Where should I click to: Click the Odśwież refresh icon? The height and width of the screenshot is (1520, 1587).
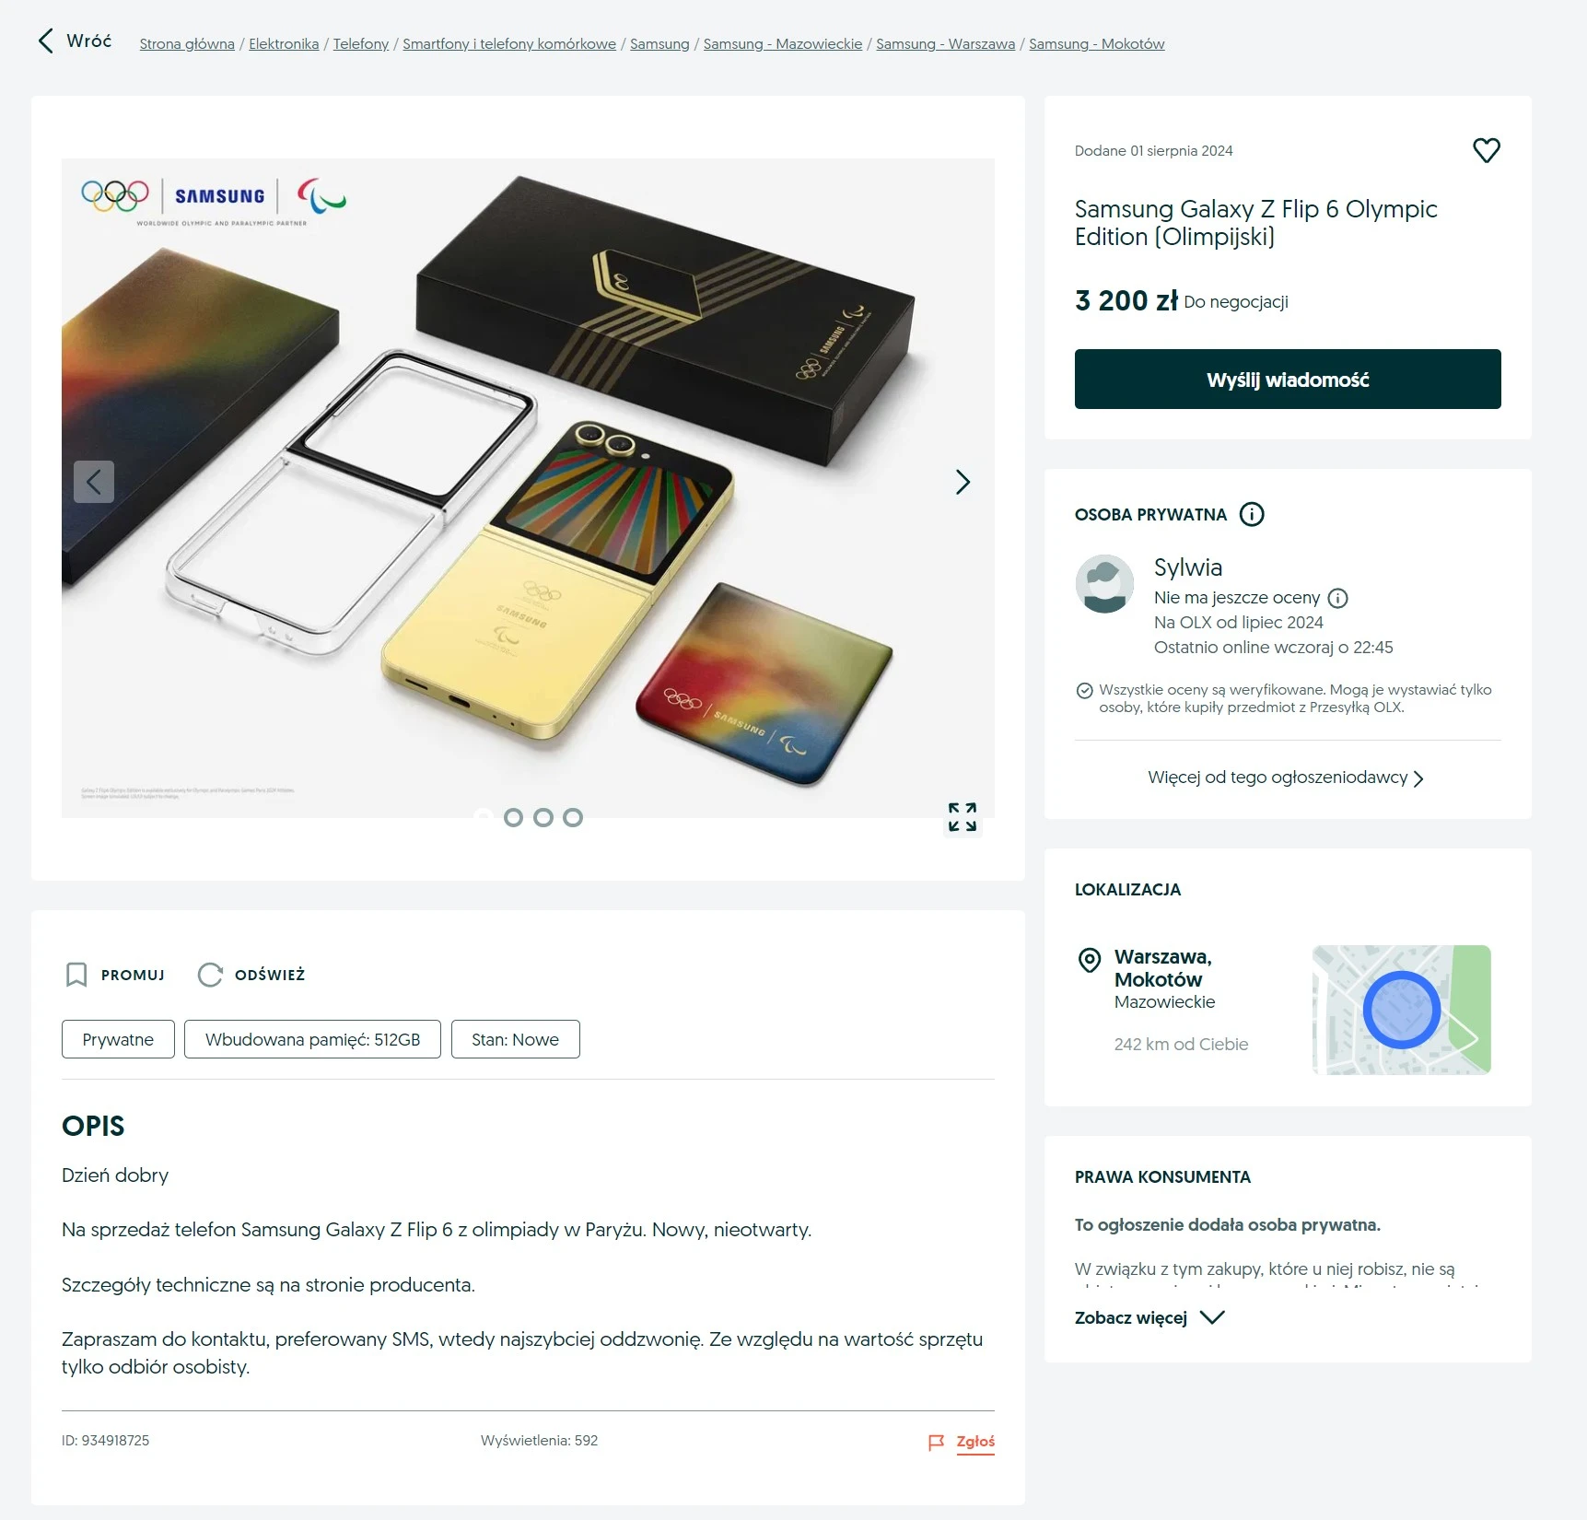(210, 975)
